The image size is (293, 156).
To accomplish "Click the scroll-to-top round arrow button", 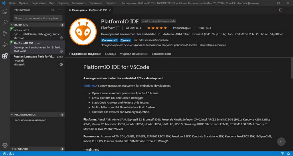I will coord(281,142).
